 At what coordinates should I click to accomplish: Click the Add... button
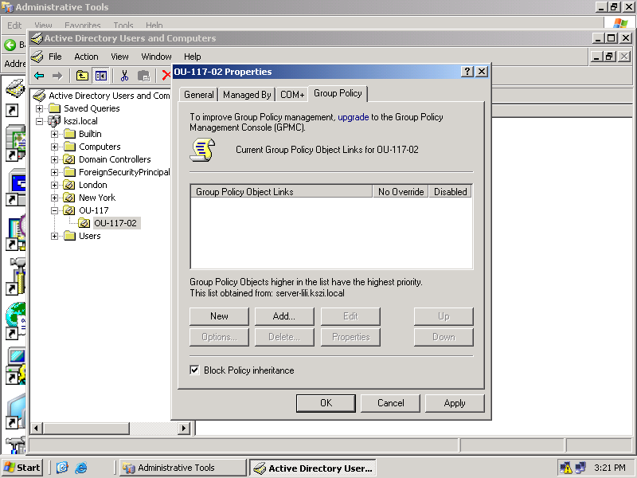(284, 316)
